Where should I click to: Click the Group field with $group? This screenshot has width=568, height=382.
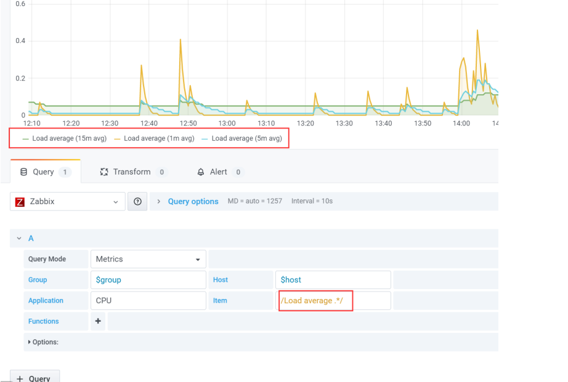tap(148, 280)
